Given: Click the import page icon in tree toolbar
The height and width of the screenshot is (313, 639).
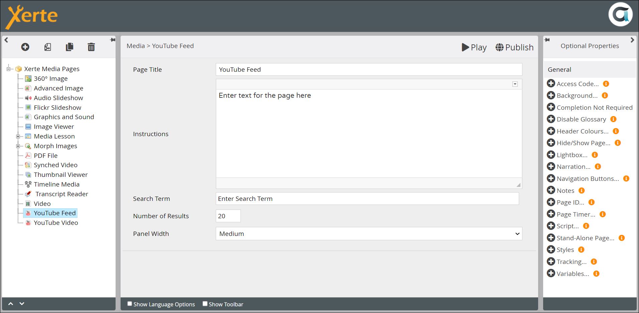Looking at the screenshot, I should tap(48, 47).
